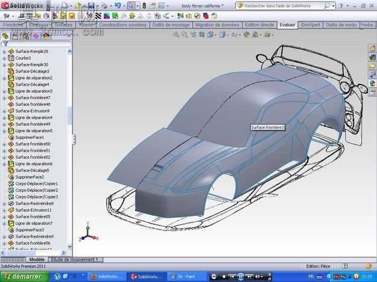Click the tree scroll down arrow
377x282 pixels.
70,246
